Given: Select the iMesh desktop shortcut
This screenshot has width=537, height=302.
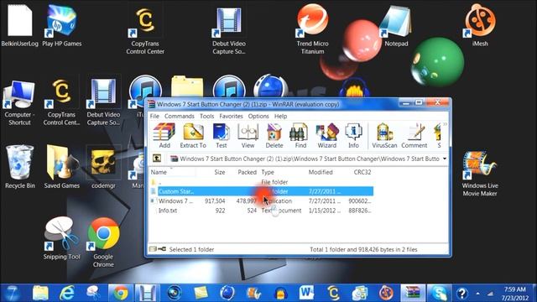Looking at the screenshot, I should click(x=480, y=24).
